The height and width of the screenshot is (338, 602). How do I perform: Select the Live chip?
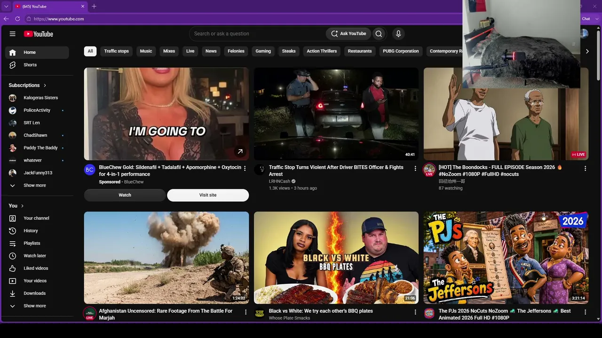190,51
